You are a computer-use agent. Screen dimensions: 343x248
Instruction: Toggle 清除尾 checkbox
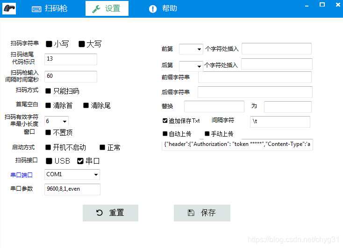(x=86, y=105)
